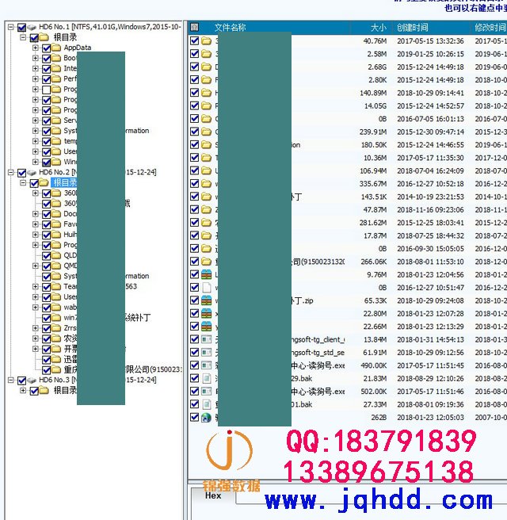507x520 pixels.
Task: Click bak file icon in 21.83M row
Action: [207, 378]
